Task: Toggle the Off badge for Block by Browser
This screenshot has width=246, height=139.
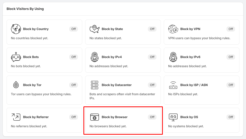Action: tap(152, 117)
